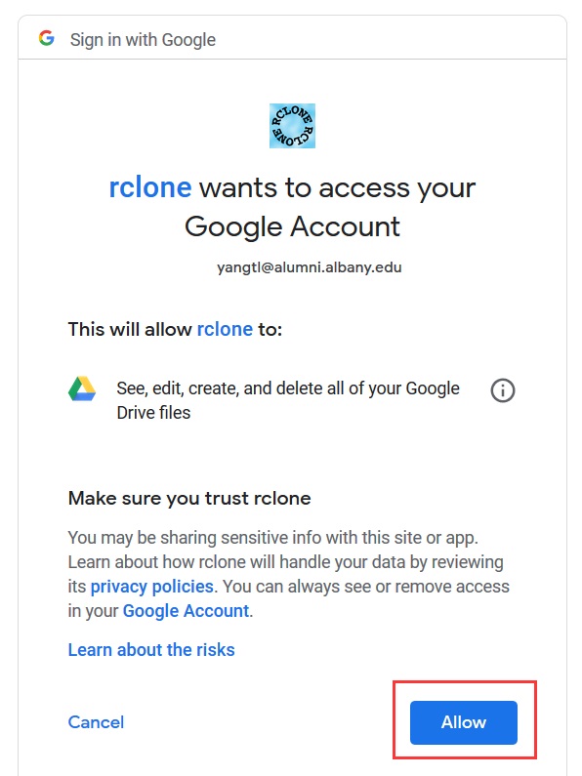Screen dimensions: 582x776
Task: Click the 'Sign in with Google' header text
Action: click(143, 40)
